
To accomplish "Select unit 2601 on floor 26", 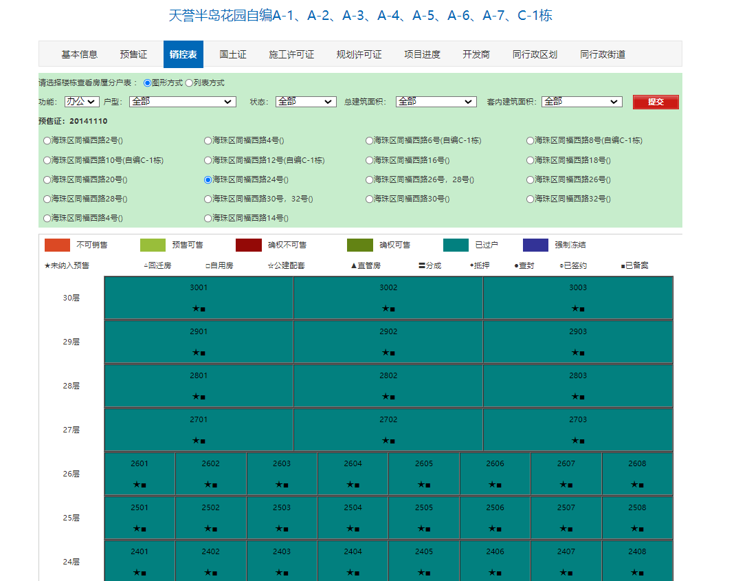I will [140, 474].
